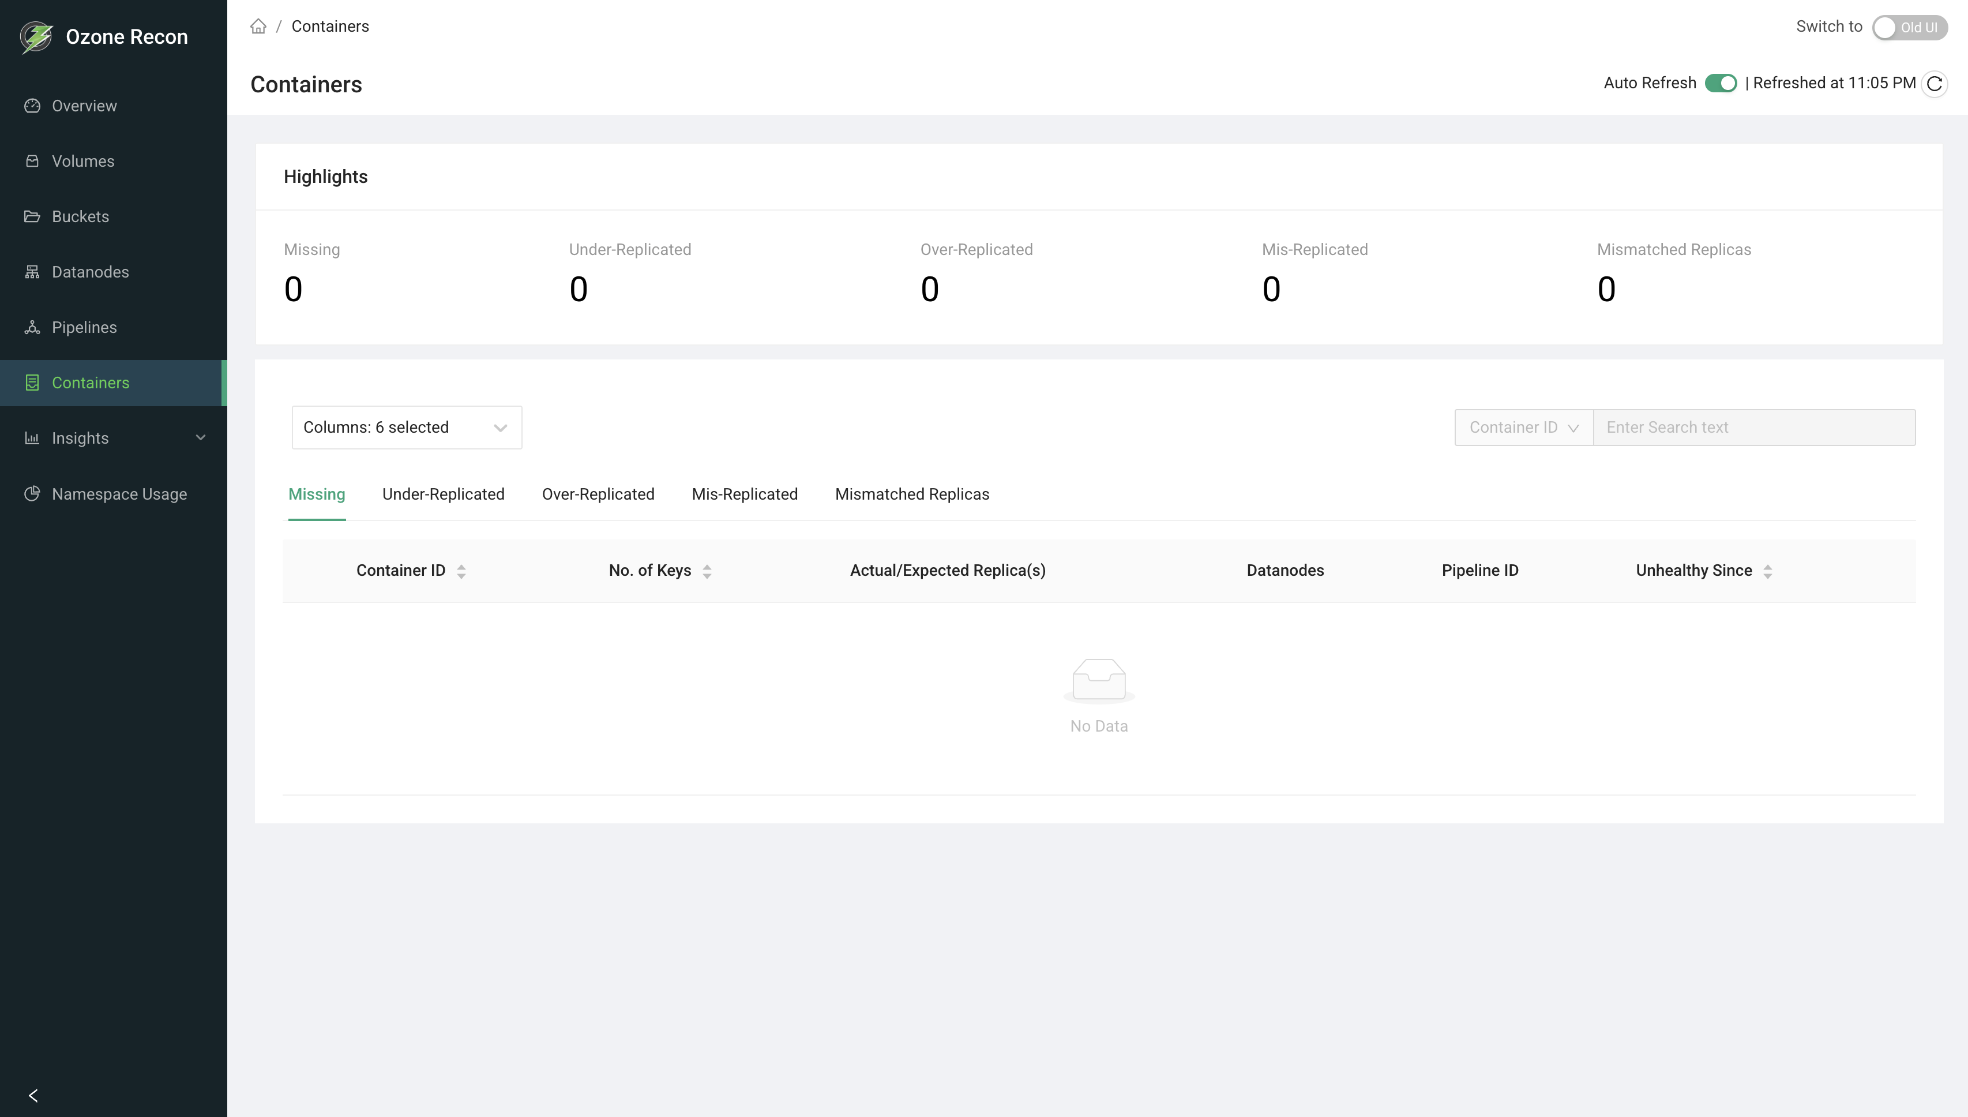Image resolution: width=1968 pixels, height=1117 pixels.
Task: Toggle sorting on Container ID column
Action: (461, 570)
